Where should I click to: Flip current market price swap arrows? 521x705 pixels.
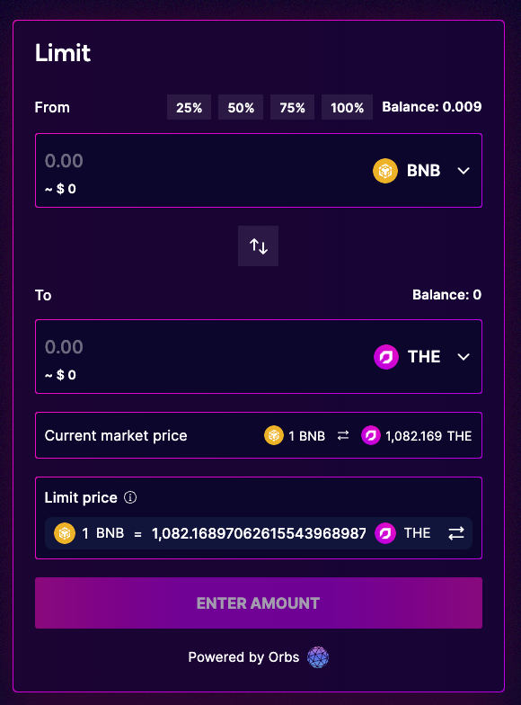point(343,435)
